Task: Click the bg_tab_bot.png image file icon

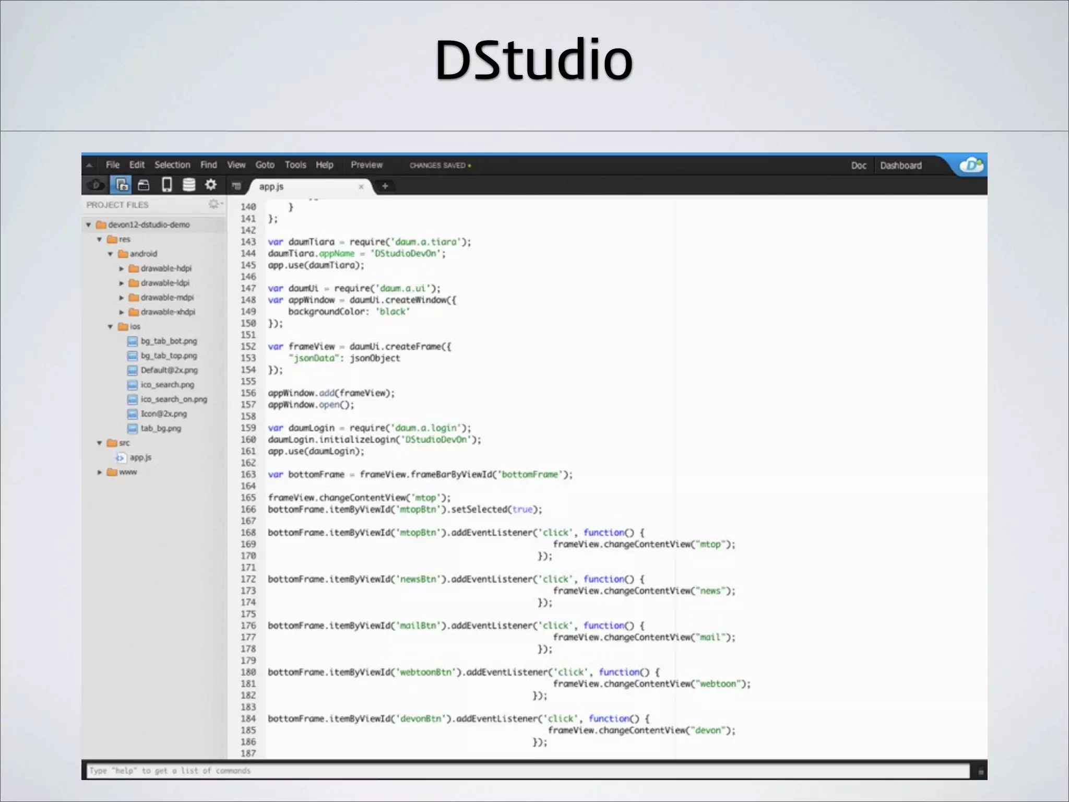Action: [133, 341]
